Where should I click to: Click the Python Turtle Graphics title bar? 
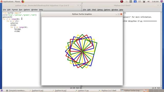(x=82, y=14)
